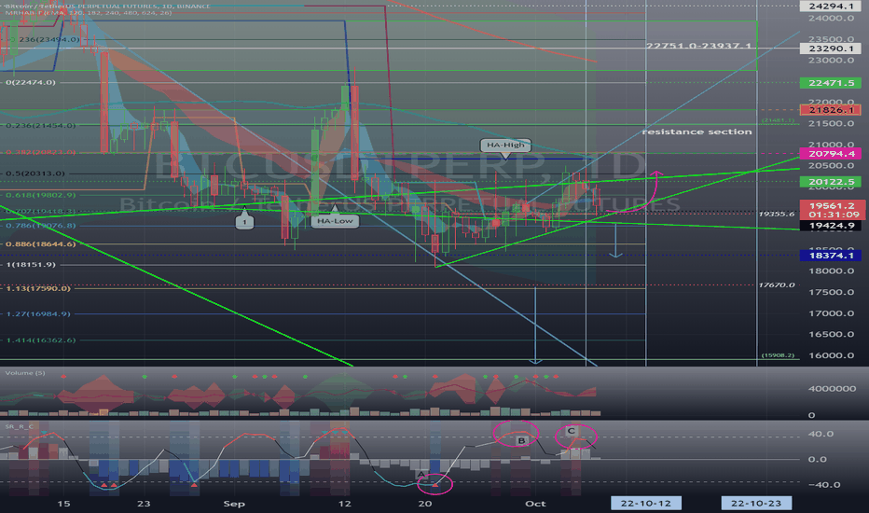Click the 24000.0 price axis tick

(x=831, y=19)
